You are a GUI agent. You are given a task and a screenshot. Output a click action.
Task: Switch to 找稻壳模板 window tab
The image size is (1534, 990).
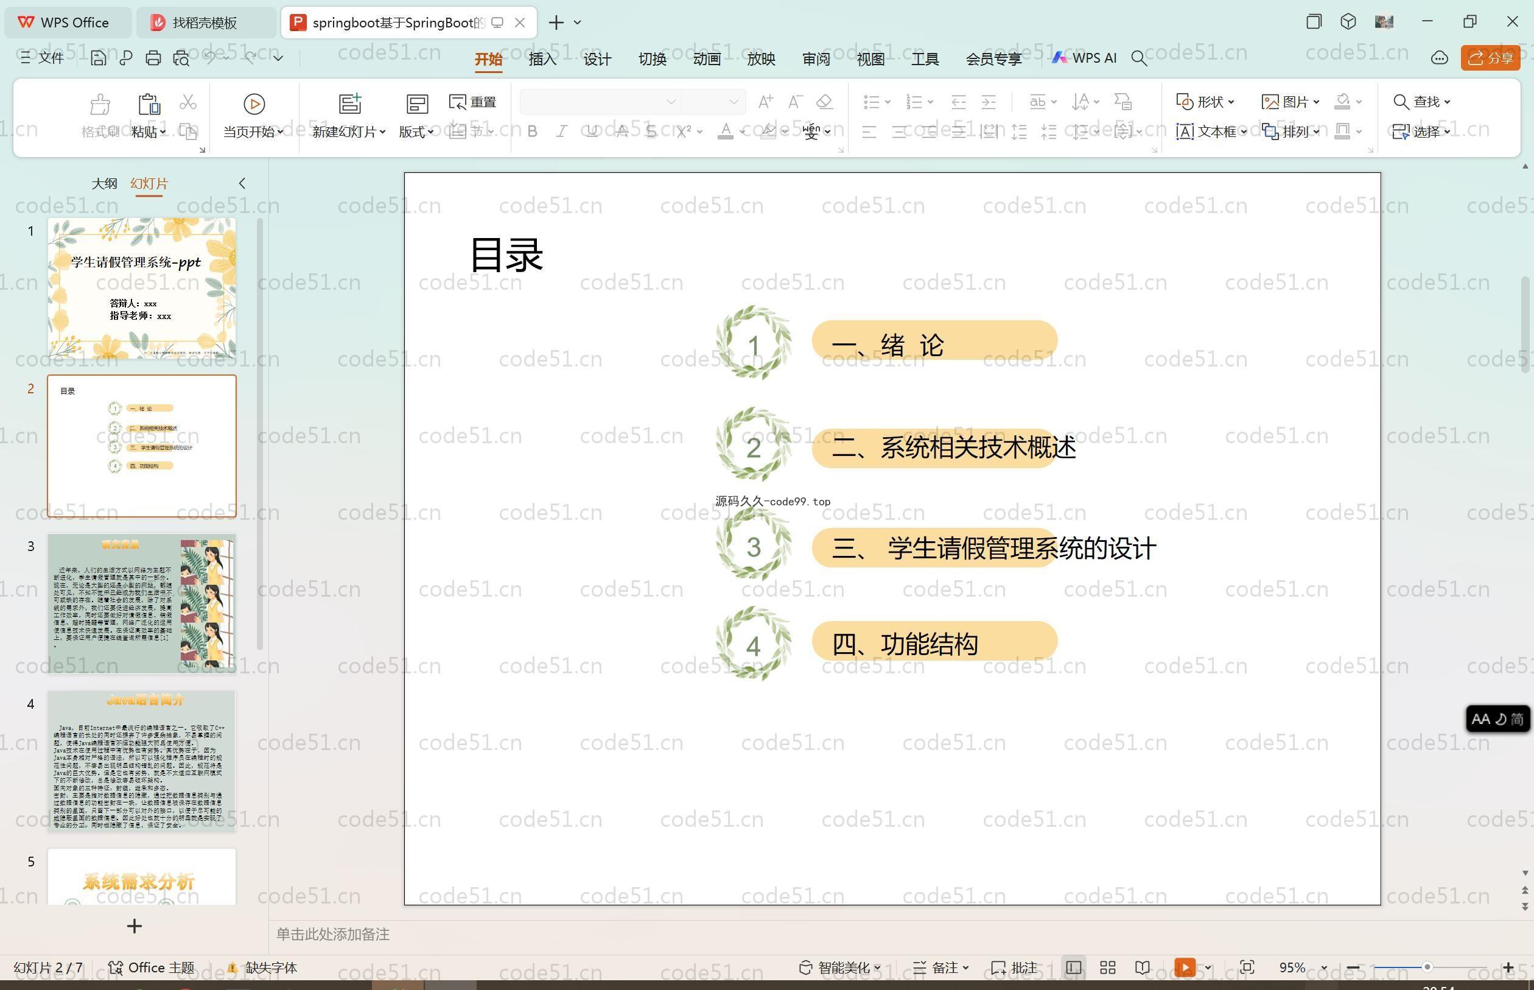pos(206,23)
